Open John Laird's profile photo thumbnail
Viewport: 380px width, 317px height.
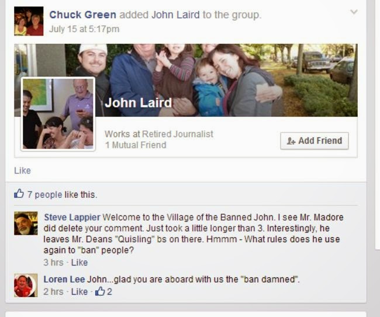coord(58,114)
